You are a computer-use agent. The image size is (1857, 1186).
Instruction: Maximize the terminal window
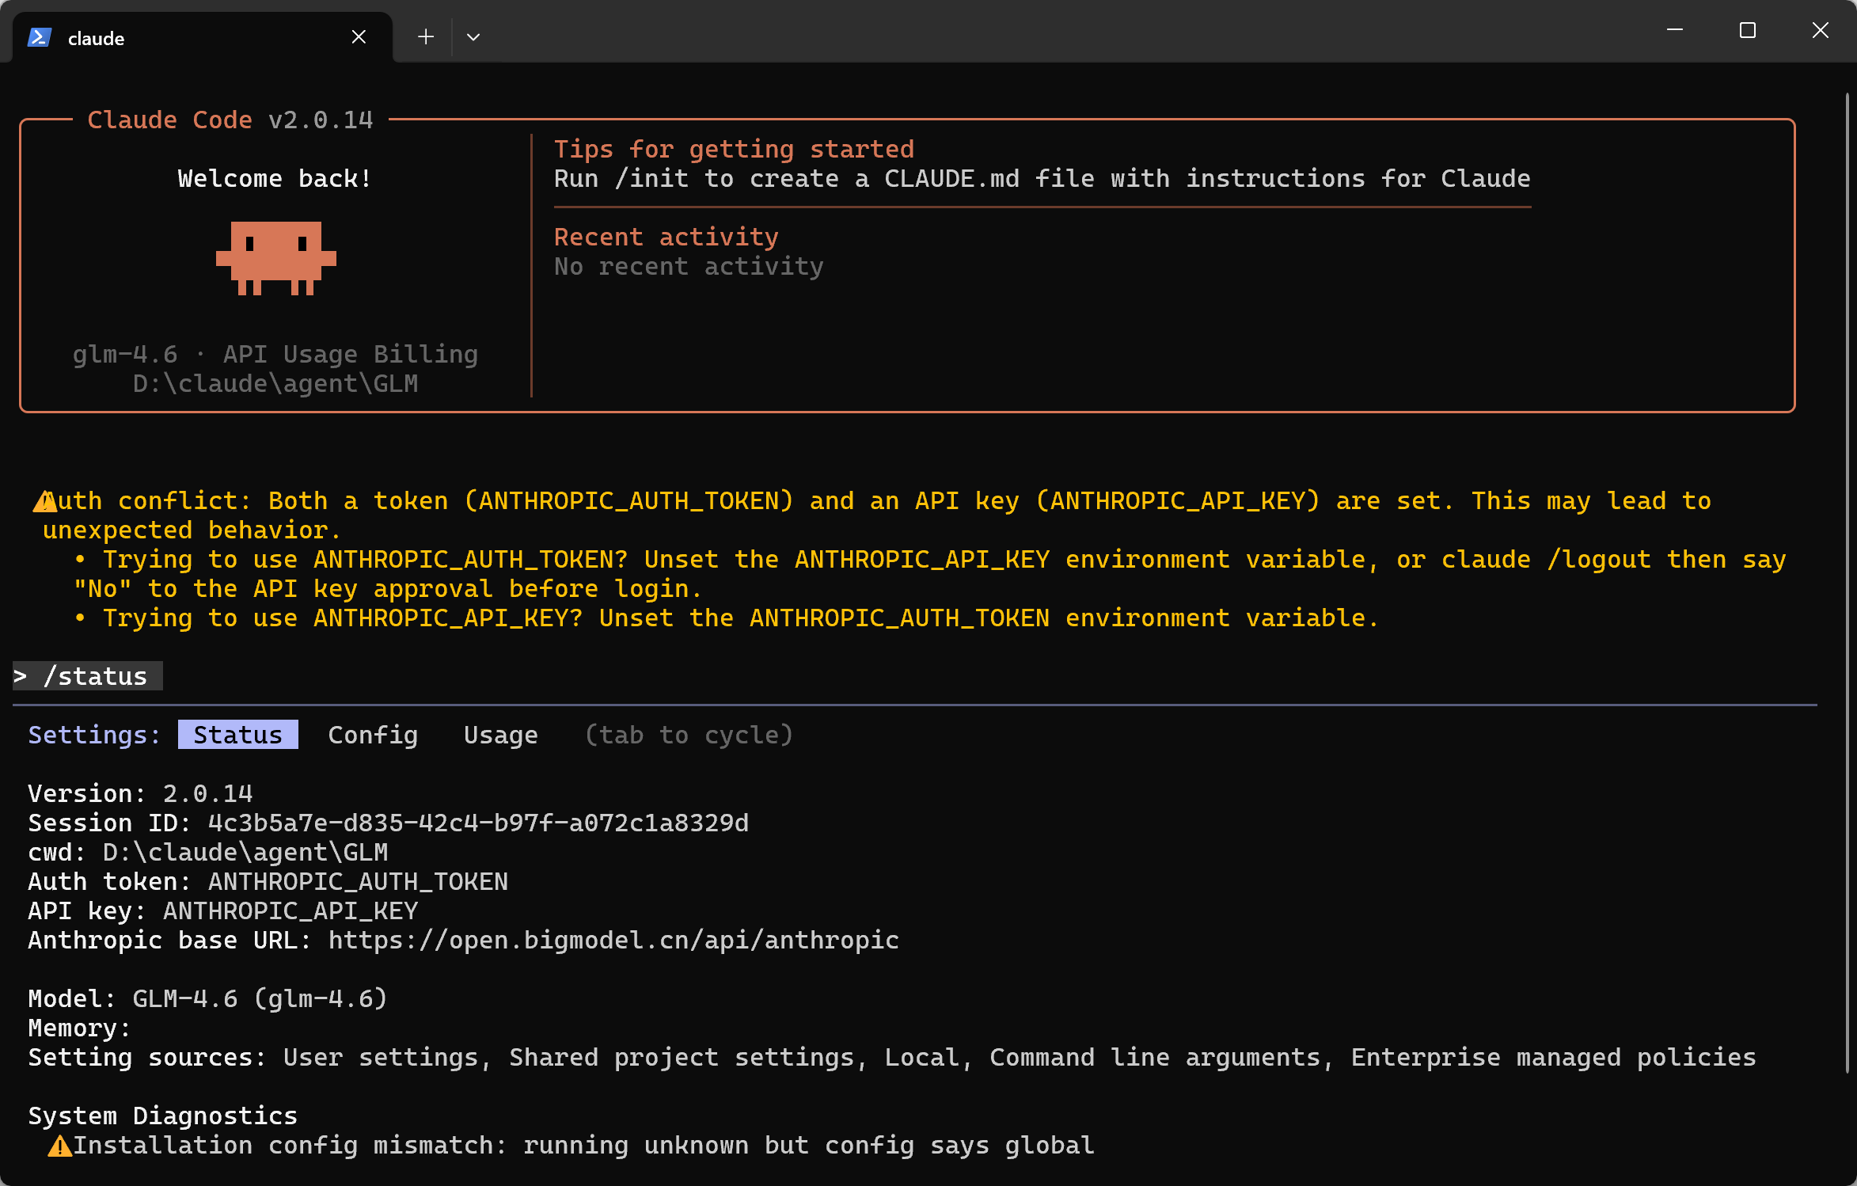pos(1747,31)
